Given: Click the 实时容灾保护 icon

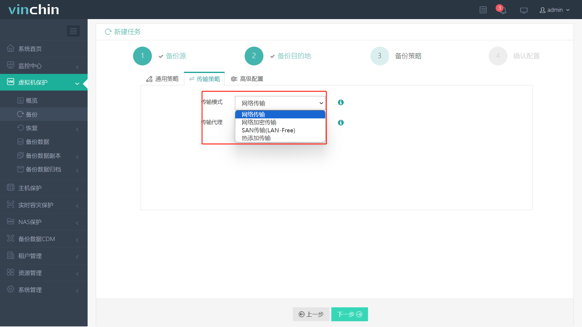Looking at the screenshot, I should click(x=11, y=204).
